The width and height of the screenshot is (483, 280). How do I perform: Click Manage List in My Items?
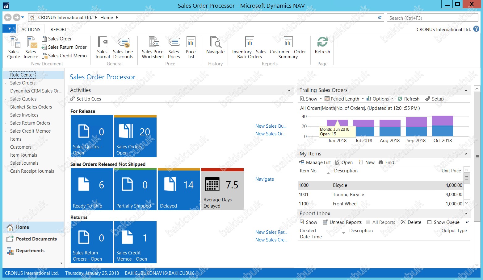coord(315,163)
